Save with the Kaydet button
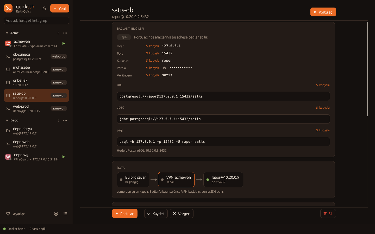This screenshot has height=234, width=375. click(156, 213)
